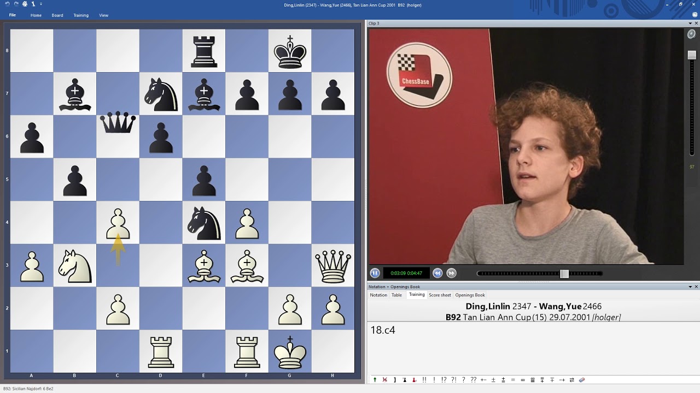Screen dimensions: 700x393
Task: Switch to the Notation tab
Action: [378, 295]
